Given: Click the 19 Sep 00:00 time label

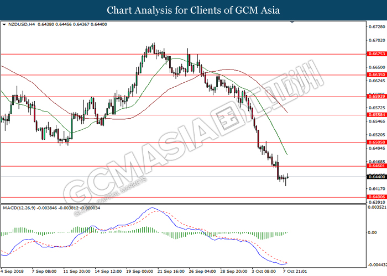Looking at the screenshot, I should [x=140, y=272].
